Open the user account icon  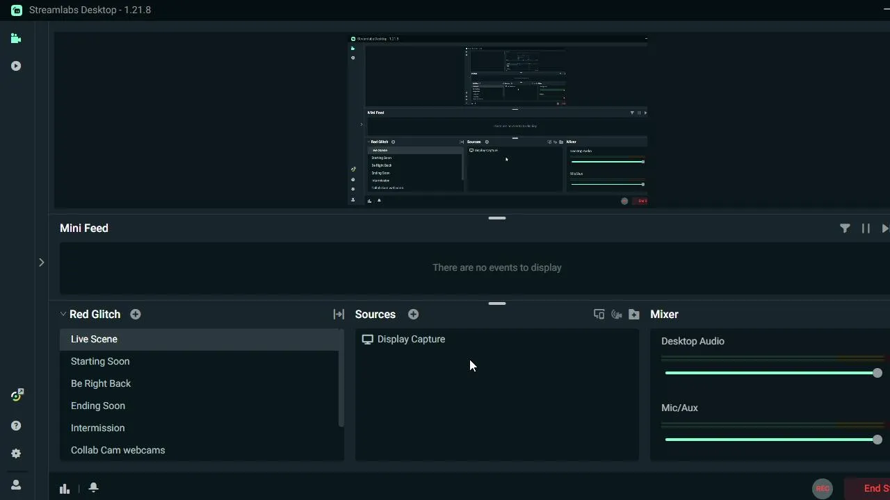click(16, 485)
